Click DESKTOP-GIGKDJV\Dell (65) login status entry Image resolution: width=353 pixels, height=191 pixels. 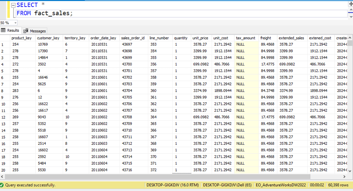pyautogui.click(x=227, y=185)
